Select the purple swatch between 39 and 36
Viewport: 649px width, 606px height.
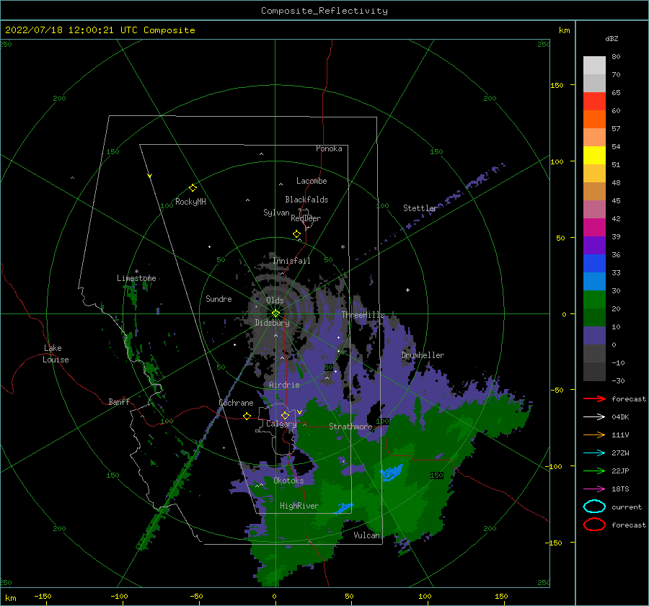(594, 245)
